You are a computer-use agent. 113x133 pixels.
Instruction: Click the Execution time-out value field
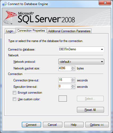point(65,86)
